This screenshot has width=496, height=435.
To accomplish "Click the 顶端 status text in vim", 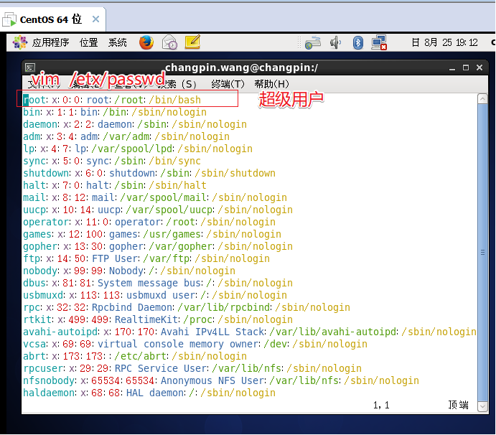I will [x=459, y=405].
